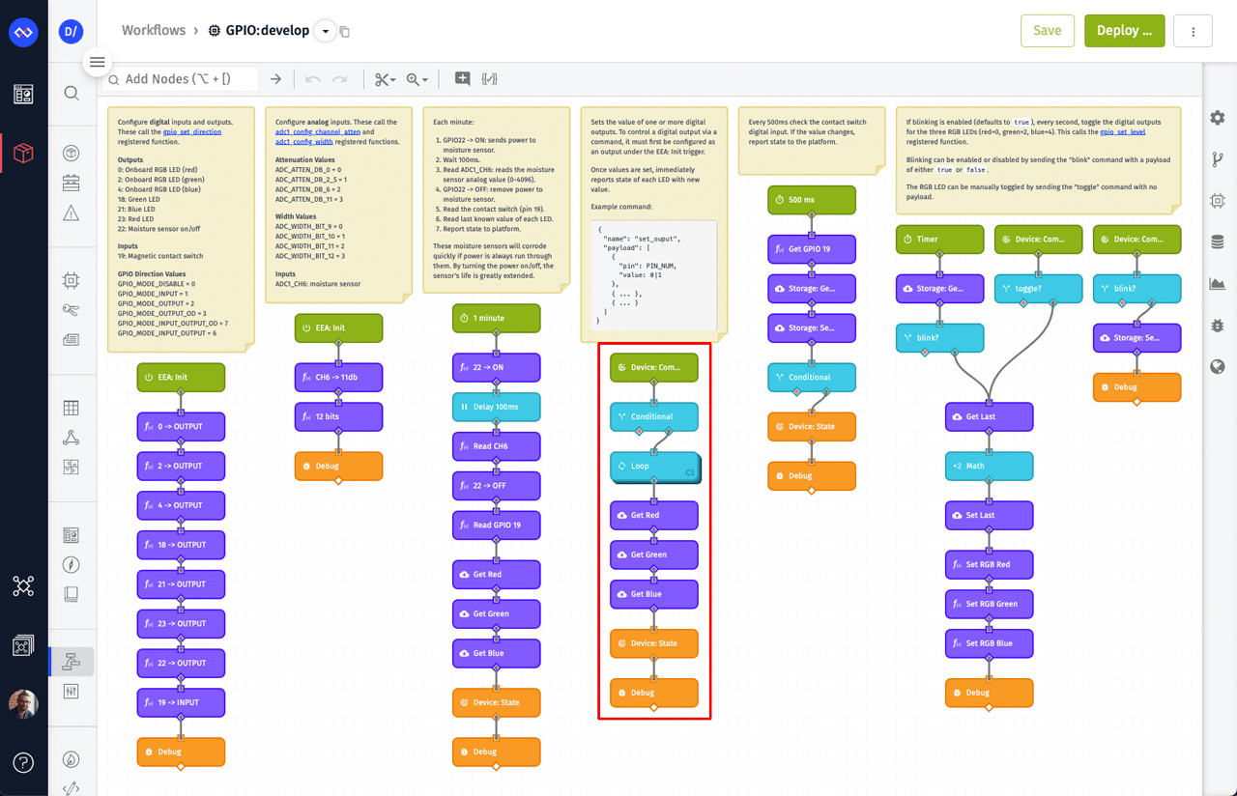Select the Delay 100ms node
The height and width of the screenshot is (796, 1237).
pyautogui.click(x=496, y=407)
